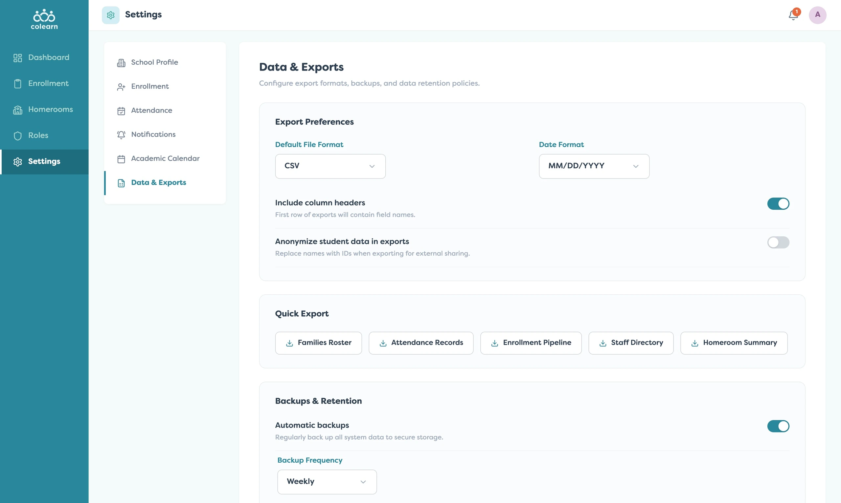
Task: Click the Attendance calendar-check icon
Action: [121, 111]
